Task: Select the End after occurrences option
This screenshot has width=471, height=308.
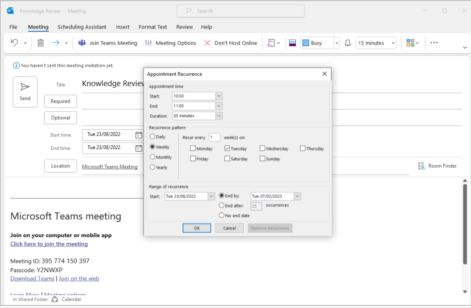Action: pos(222,205)
